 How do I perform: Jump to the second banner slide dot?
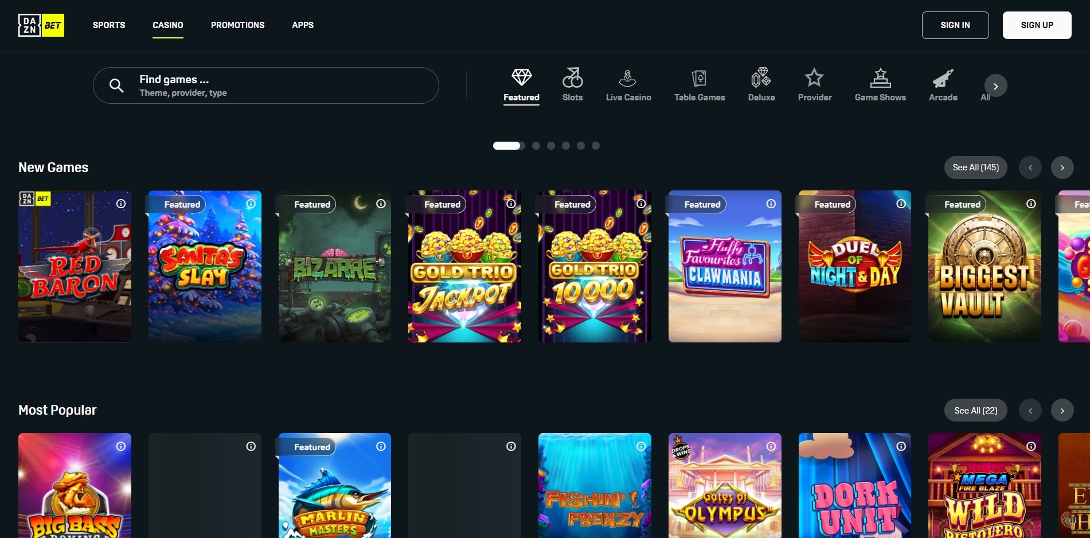[536, 146]
